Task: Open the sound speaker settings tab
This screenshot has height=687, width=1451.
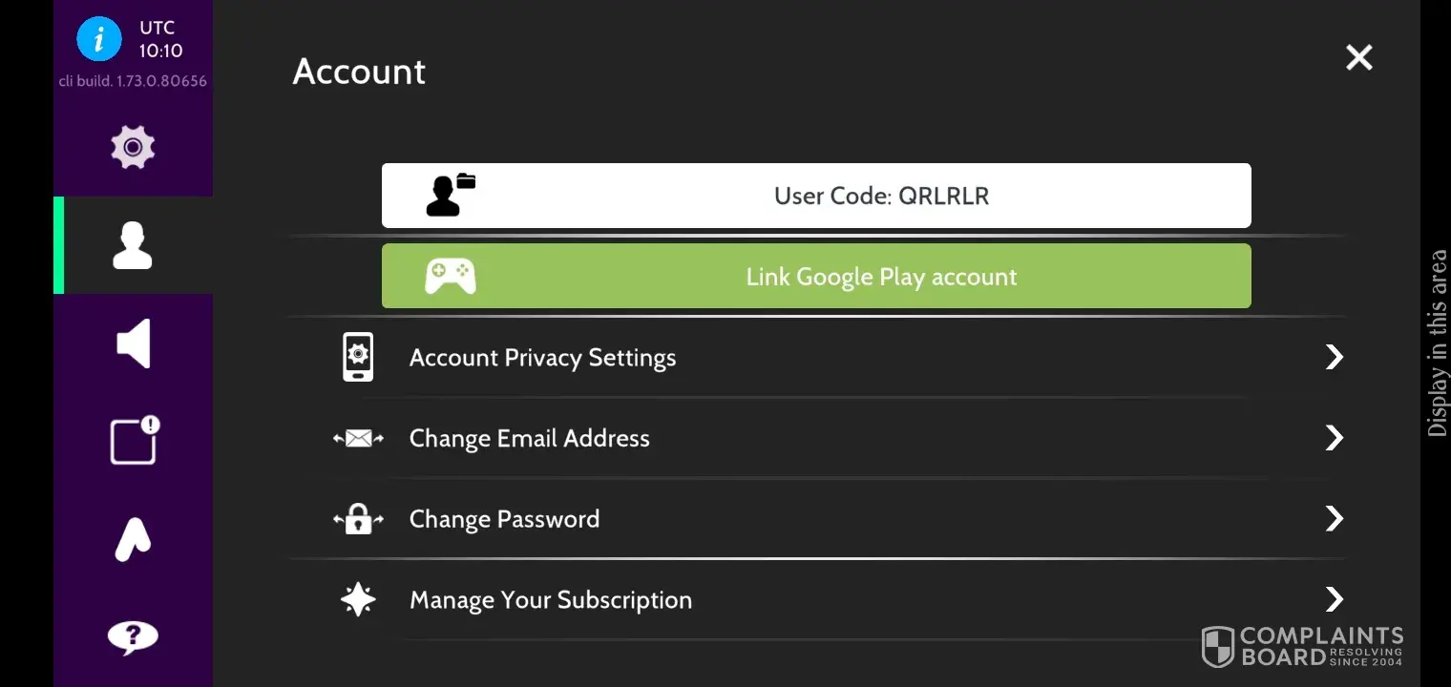Action: point(133,343)
